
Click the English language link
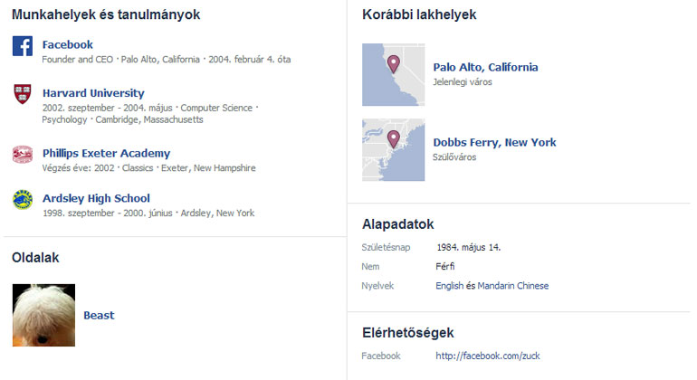(449, 286)
